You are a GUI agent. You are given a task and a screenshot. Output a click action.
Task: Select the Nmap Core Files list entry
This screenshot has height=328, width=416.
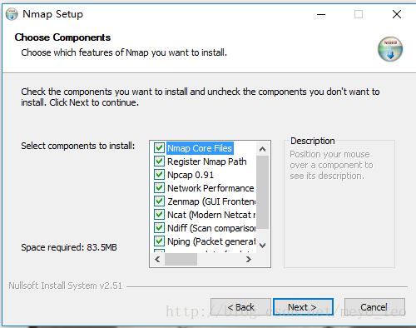point(200,148)
